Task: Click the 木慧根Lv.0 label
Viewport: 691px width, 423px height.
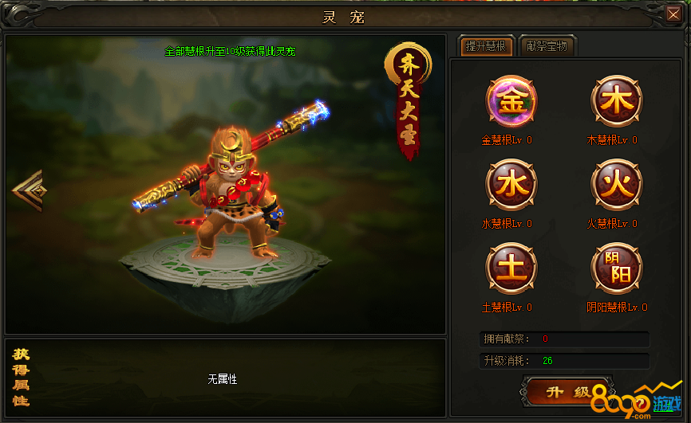Action: click(x=612, y=140)
